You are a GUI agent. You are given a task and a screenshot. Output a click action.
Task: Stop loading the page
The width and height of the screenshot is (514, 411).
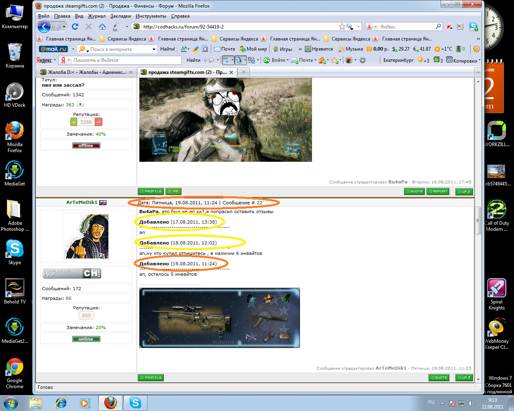[89, 26]
